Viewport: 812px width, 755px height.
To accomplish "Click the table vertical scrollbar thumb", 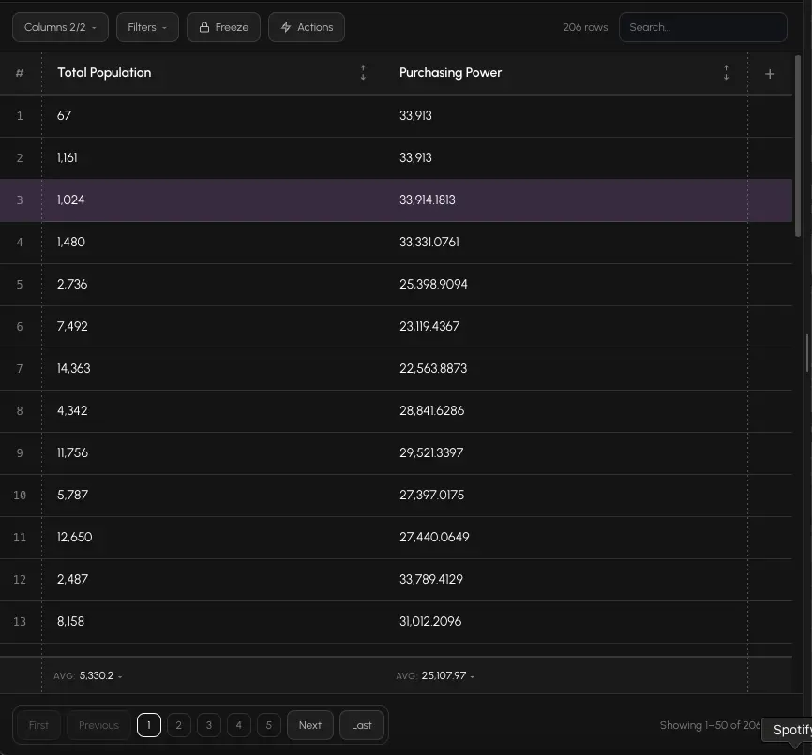I will click(x=798, y=146).
